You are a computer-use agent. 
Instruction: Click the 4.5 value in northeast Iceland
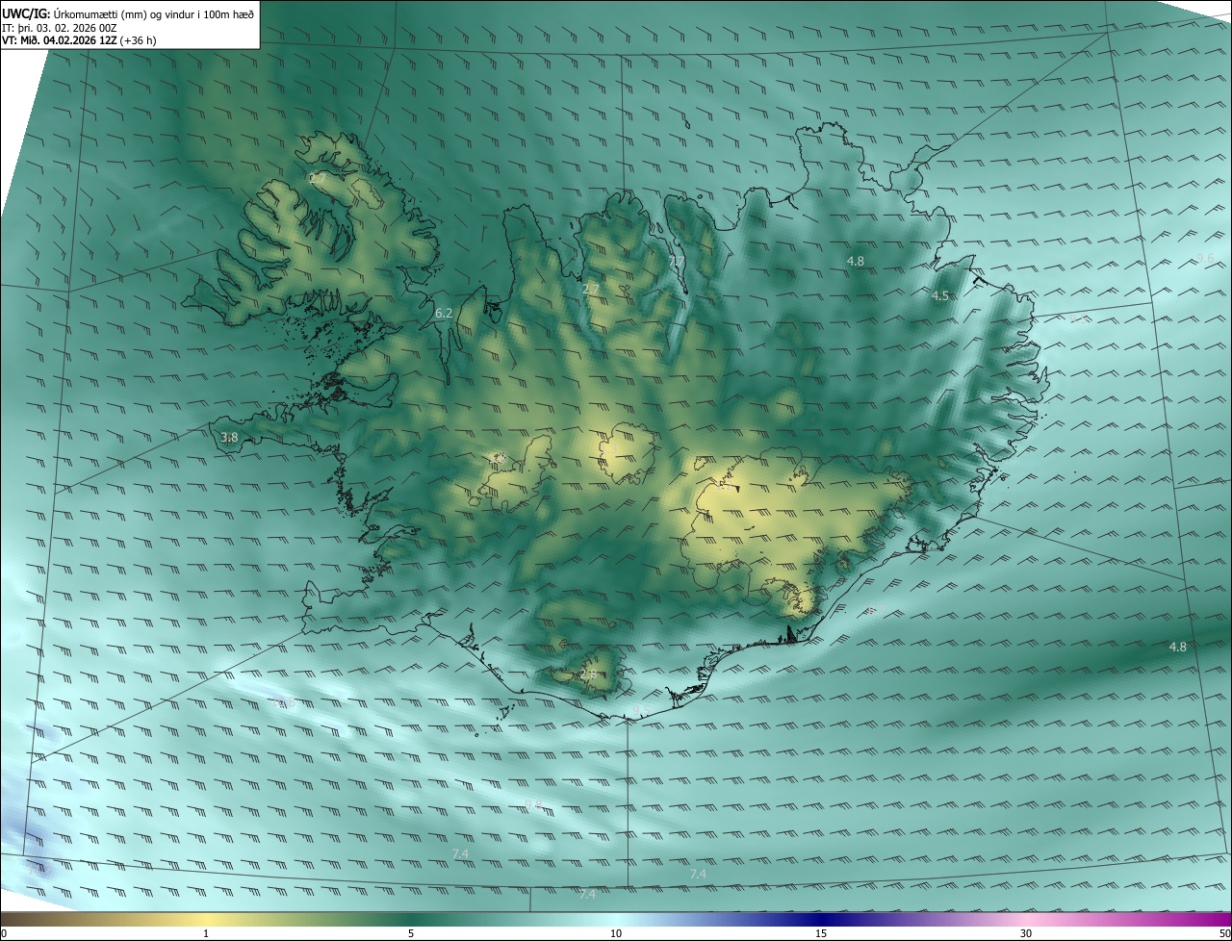pyautogui.click(x=940, y=295)
